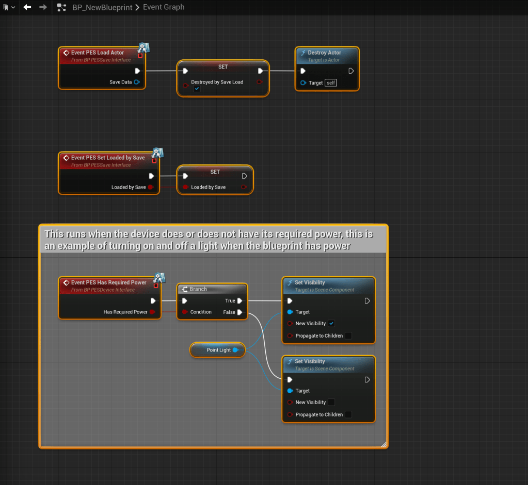Uncheck the Destroyed by Save Load checkbox
This screenshot has width=528, height=485.
(x=197, y=89)
